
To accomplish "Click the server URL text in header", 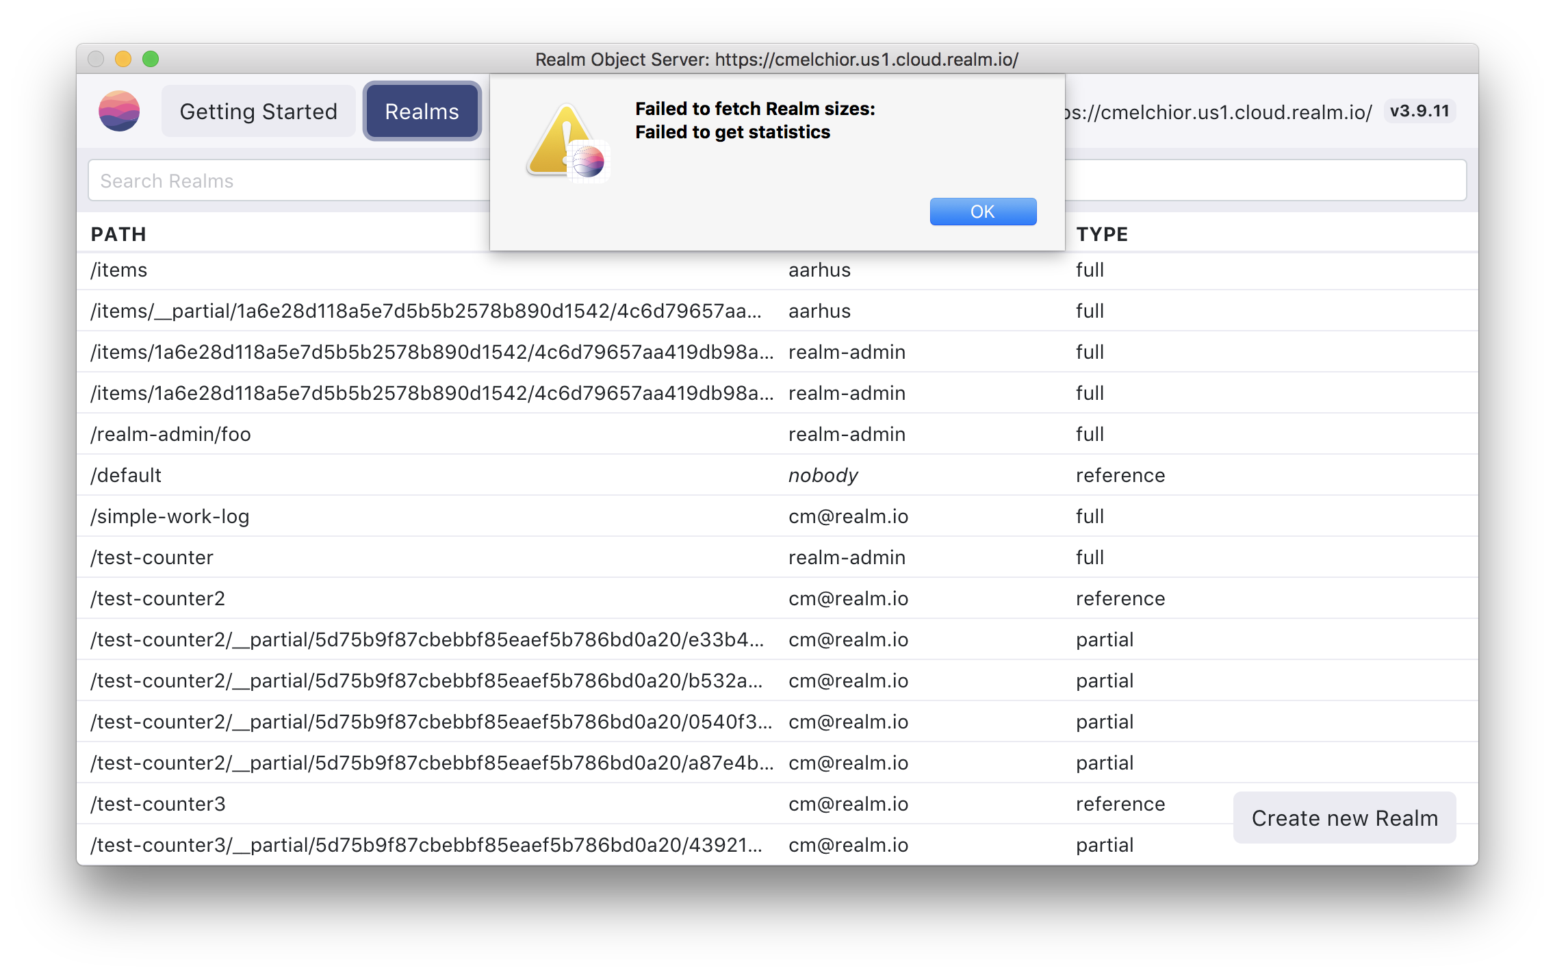I will coord(1219,112).
